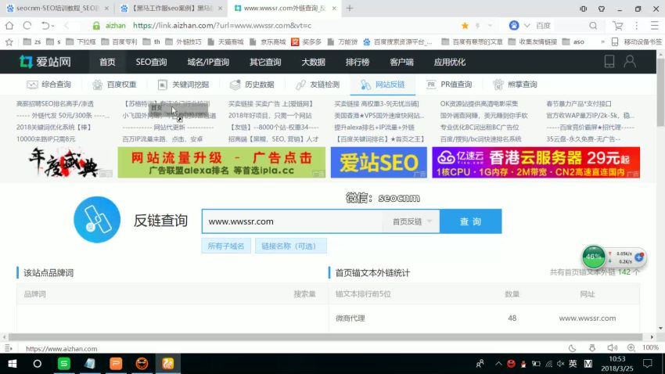
Task: Select the PR值查询 sub-tab
Action: 449,85
